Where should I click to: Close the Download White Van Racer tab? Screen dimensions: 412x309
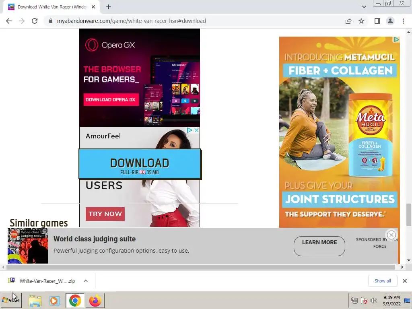pos(93,7)
